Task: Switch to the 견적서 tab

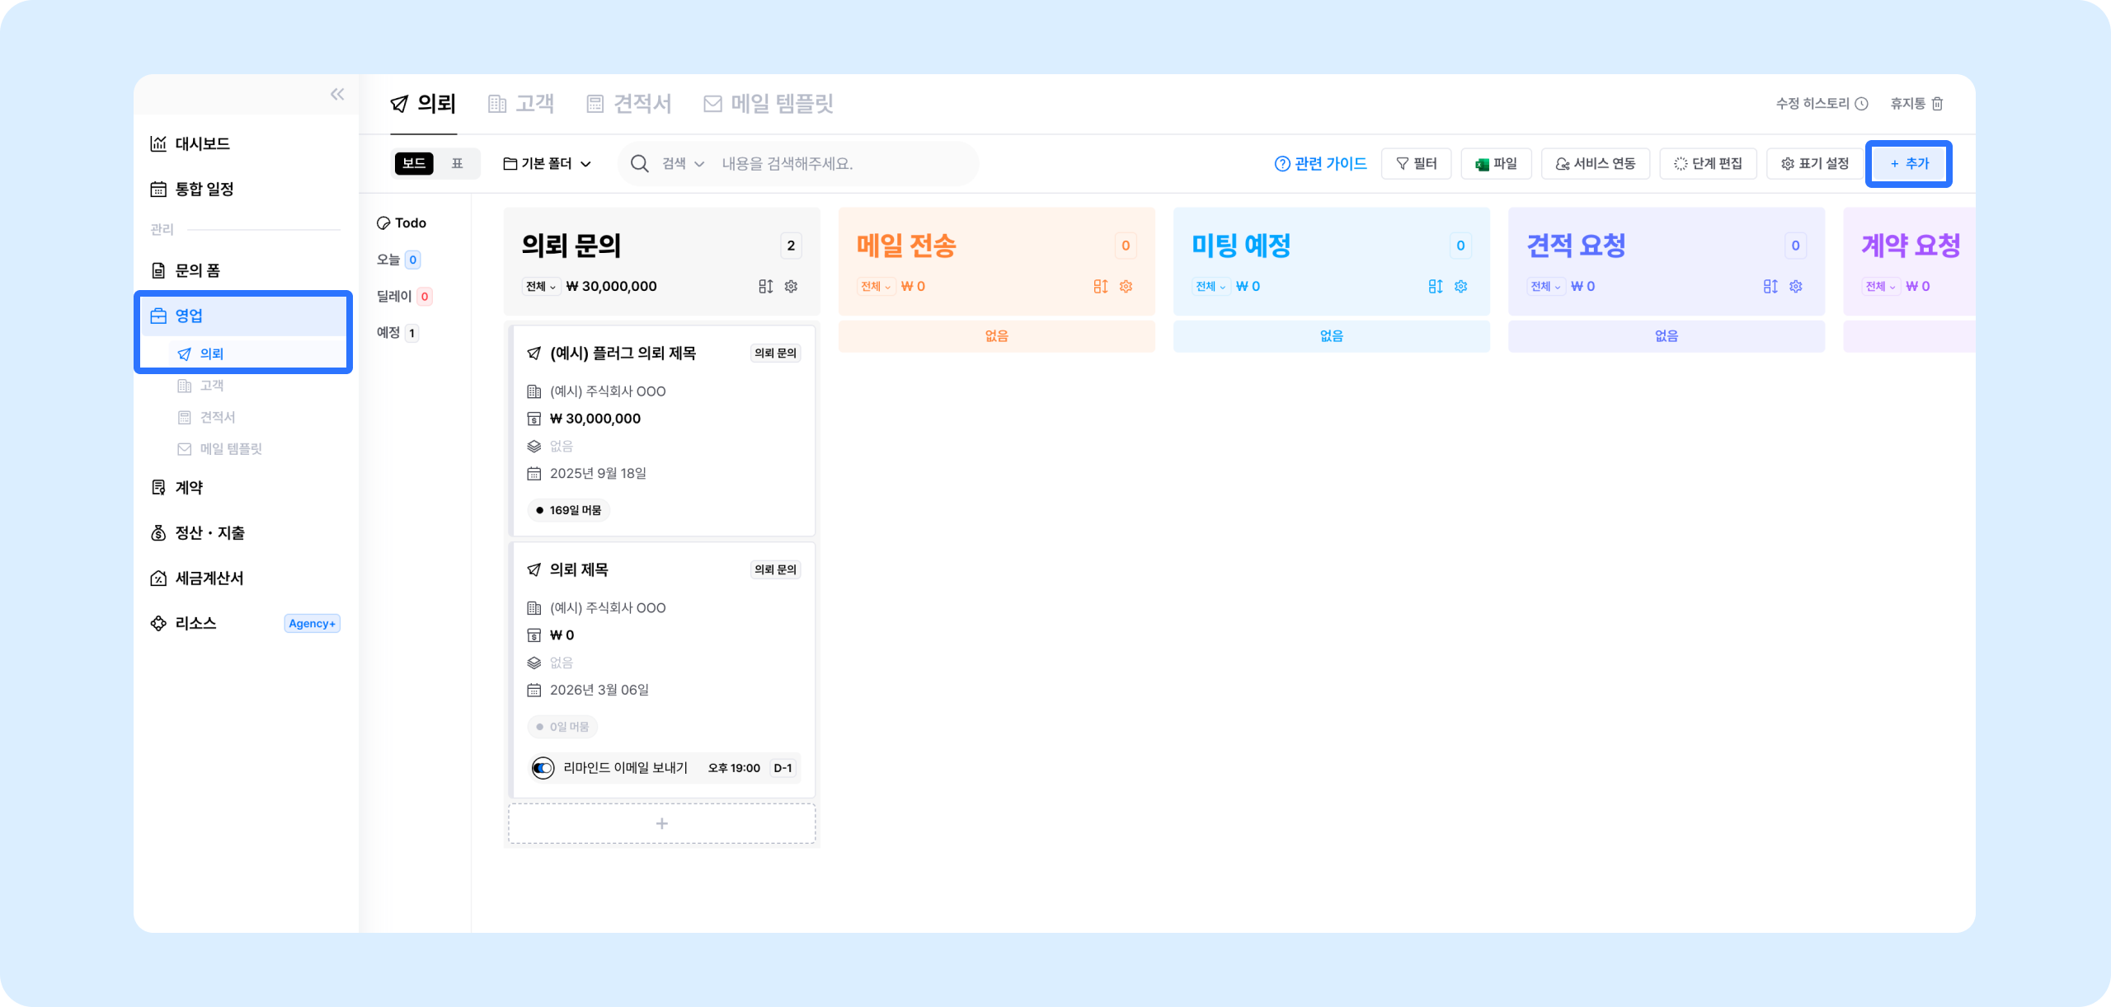Action: click(630, 104)
